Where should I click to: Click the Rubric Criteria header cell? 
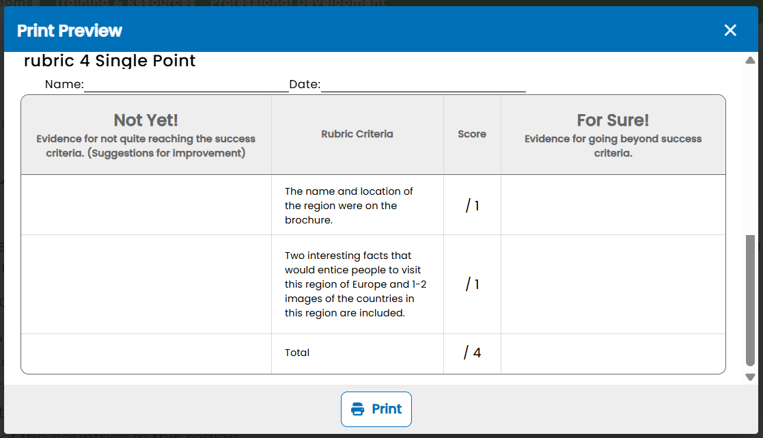tap(357, 135)
